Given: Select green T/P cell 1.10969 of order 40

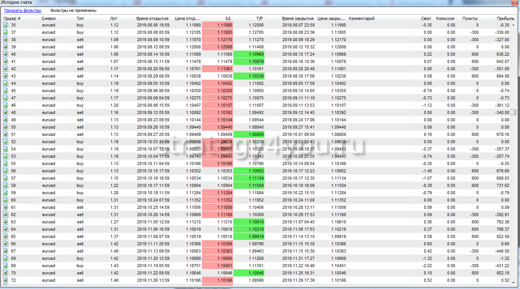Looking at the screenshot, I should click(x=249, y=54).
